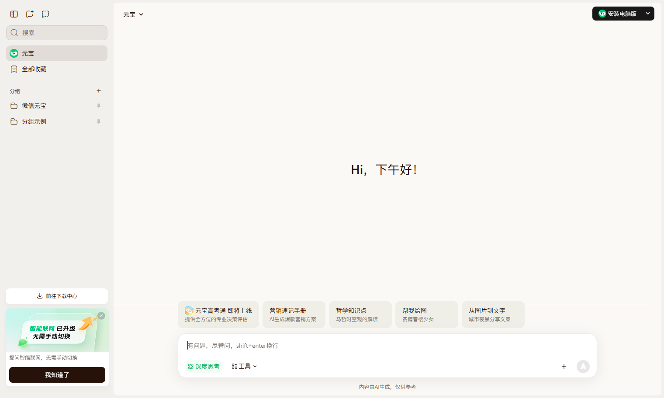Collapse the sidebar panel icon
The height and width of the screenshot is (398, 664).
[x=14, y=14]
